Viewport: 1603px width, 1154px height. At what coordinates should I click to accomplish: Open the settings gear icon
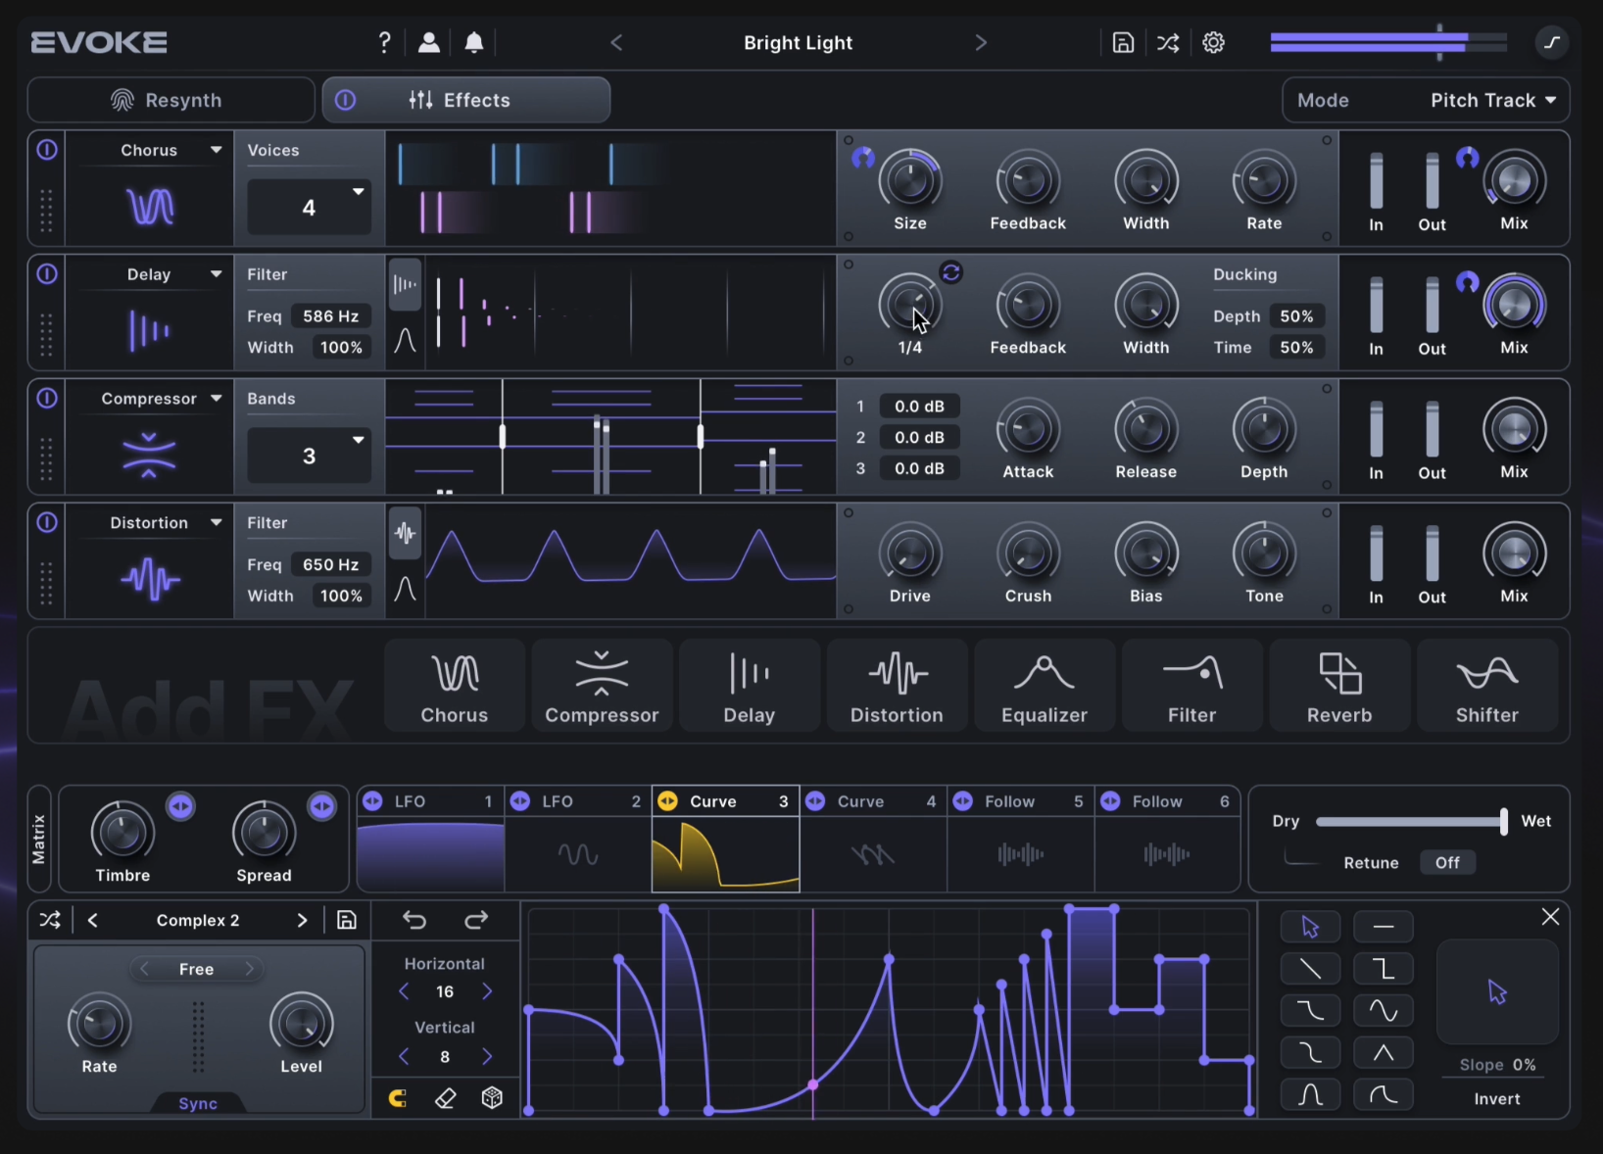(x=1213, y=43)
